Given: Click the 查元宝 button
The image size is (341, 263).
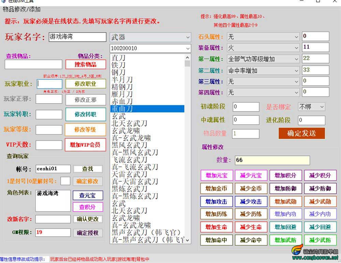Looking at the screenshot, I should (x=88, y=196).
